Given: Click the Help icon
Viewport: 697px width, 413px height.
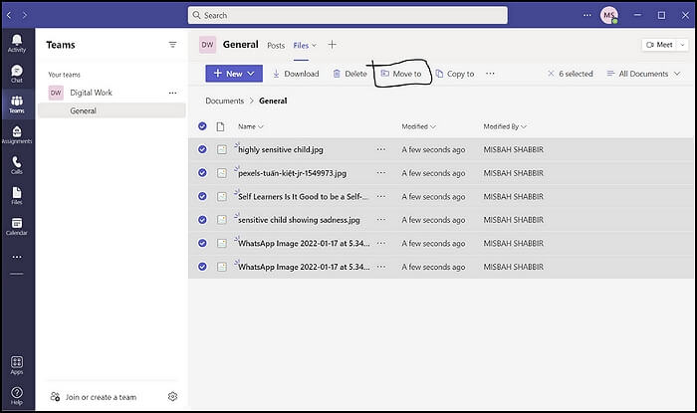Looking at the screenshot, I should 17,394.
